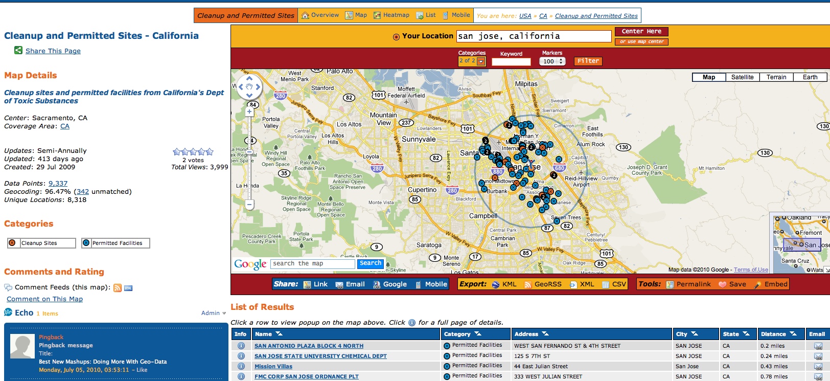Screen dimensions: 830x381
Task: Open the Categories dropdown
Action: pyautogui.click(x=481, y=61)
